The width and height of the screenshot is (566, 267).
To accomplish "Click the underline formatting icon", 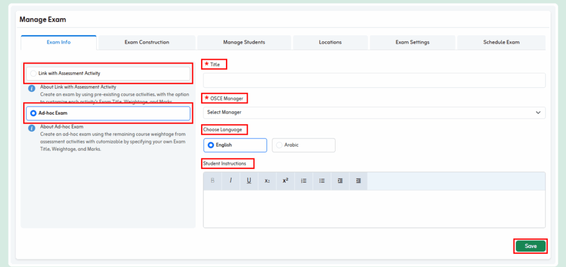I will click(x=249, y=180).
